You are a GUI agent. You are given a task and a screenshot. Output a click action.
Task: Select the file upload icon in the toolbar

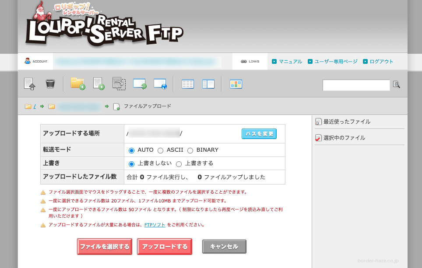point(30,84)
